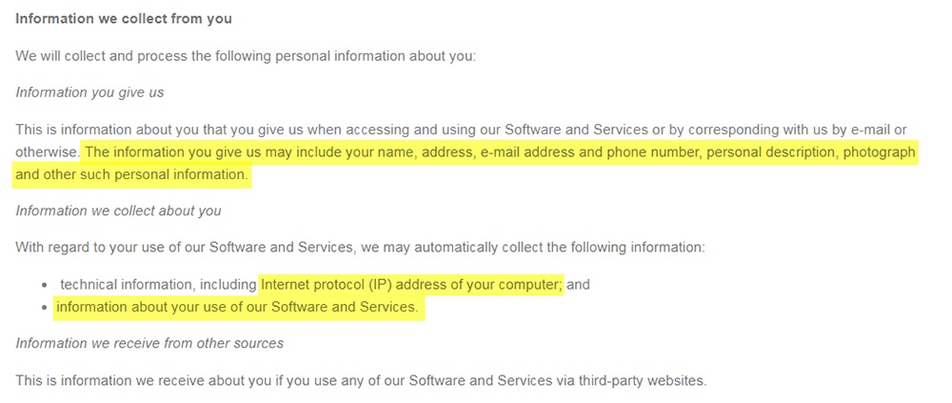The width and height of the screenshot is (952, 403).
Task: Click 'corresponding with us by e-mail' text
Action: point(789,130)
